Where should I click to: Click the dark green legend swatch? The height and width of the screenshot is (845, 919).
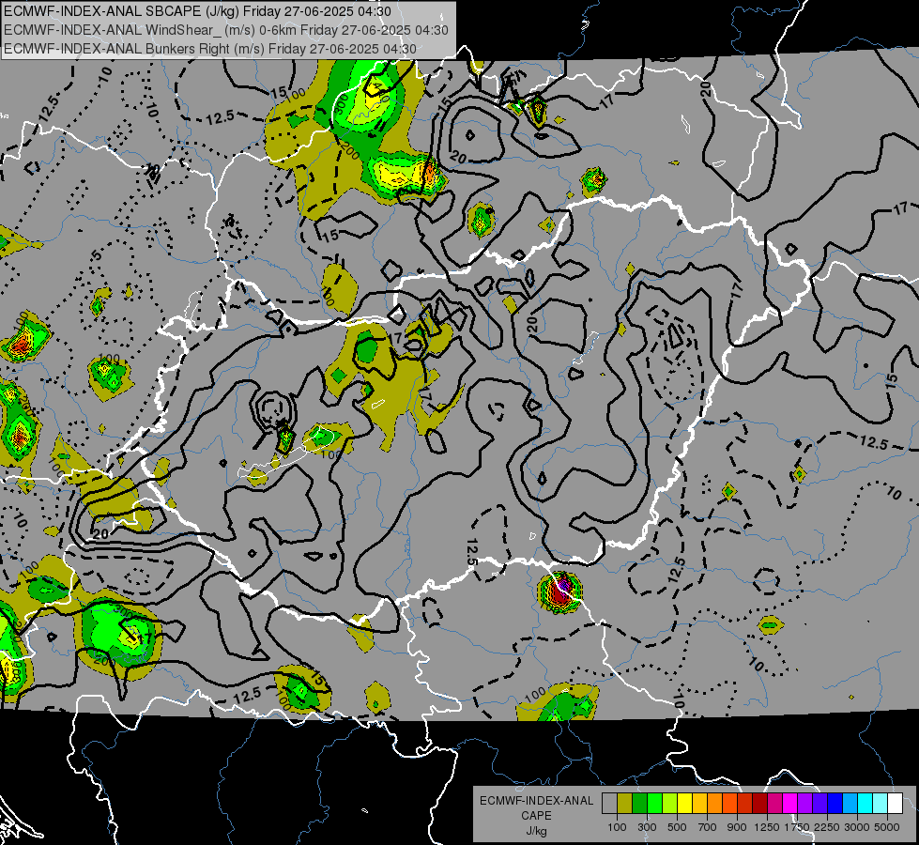pos(639,804)
